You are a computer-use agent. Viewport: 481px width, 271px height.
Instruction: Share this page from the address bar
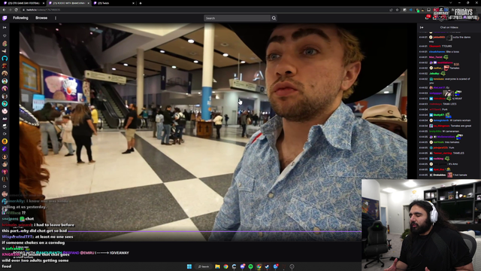[x=391, y=10]
